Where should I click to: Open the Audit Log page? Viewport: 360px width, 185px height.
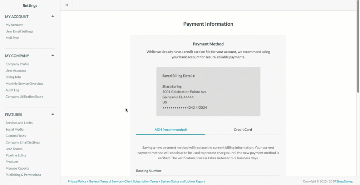(13, 90)
